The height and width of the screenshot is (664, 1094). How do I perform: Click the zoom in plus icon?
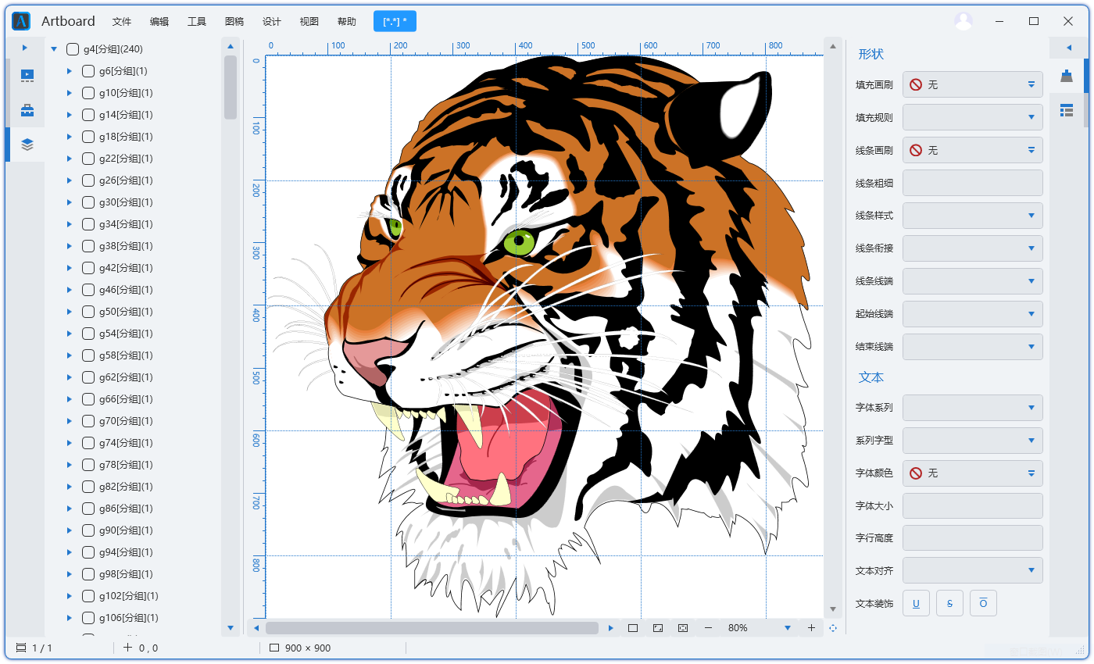pyautogui.click(x=811, y=628)
